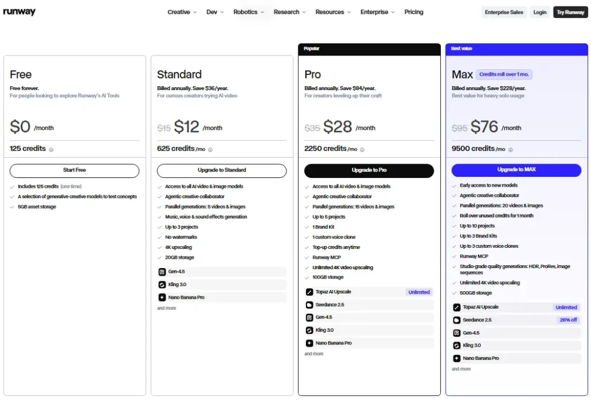Viewport: 591px width, 401px height.
Task: Click Topaz AI Upscale icon in Max plan
Action: pos(457,307)
